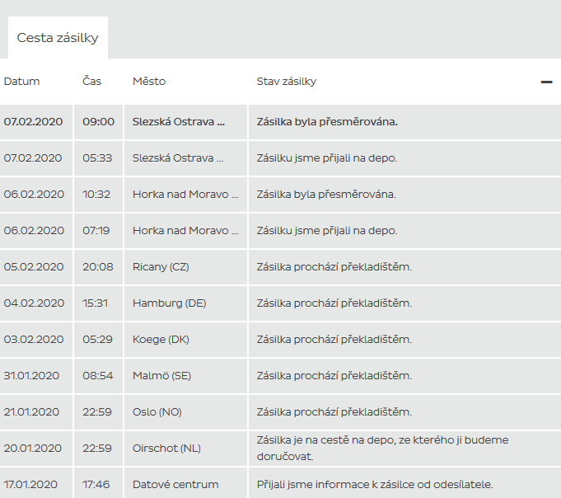Select city Malmö (SE)
The image size is (561, 498).
click(161, 376)
